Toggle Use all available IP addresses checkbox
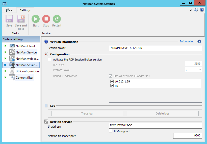The width and height of the screenshot is (207, 144). [x=110, y=76]
